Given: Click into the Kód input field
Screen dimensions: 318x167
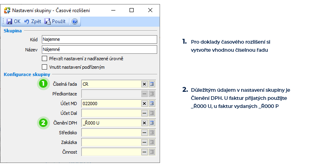Looking at the screenshot, I should (x=100, y=39).
